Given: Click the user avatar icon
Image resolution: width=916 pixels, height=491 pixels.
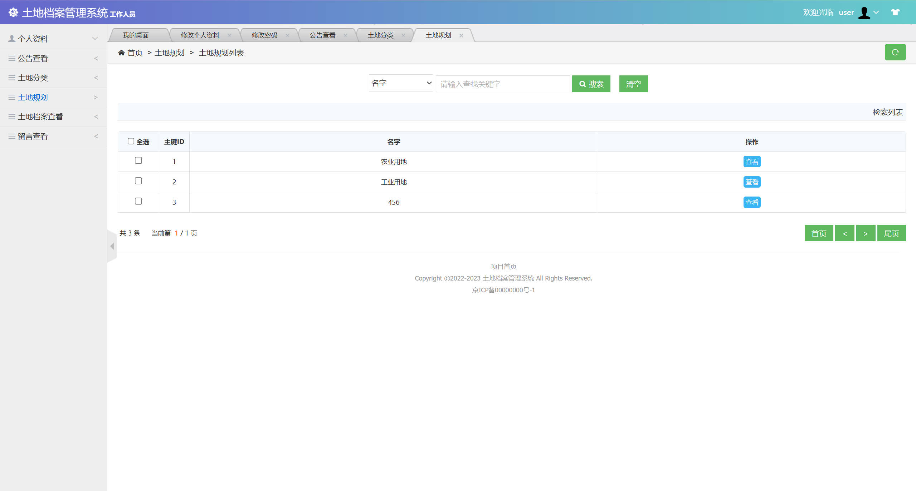Looking at the screenshot, I should 864,13.
